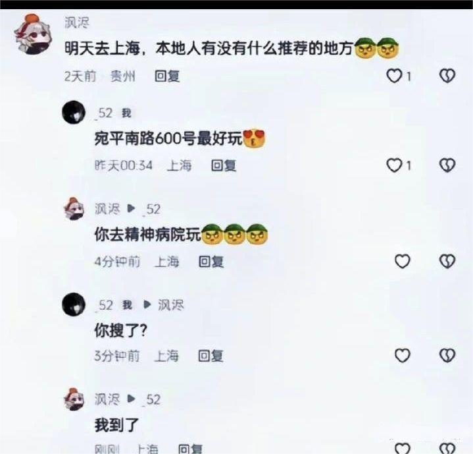Screen dimensions: 473x454
Task: Dislike the 你搜了? reply
Action: 447,355
